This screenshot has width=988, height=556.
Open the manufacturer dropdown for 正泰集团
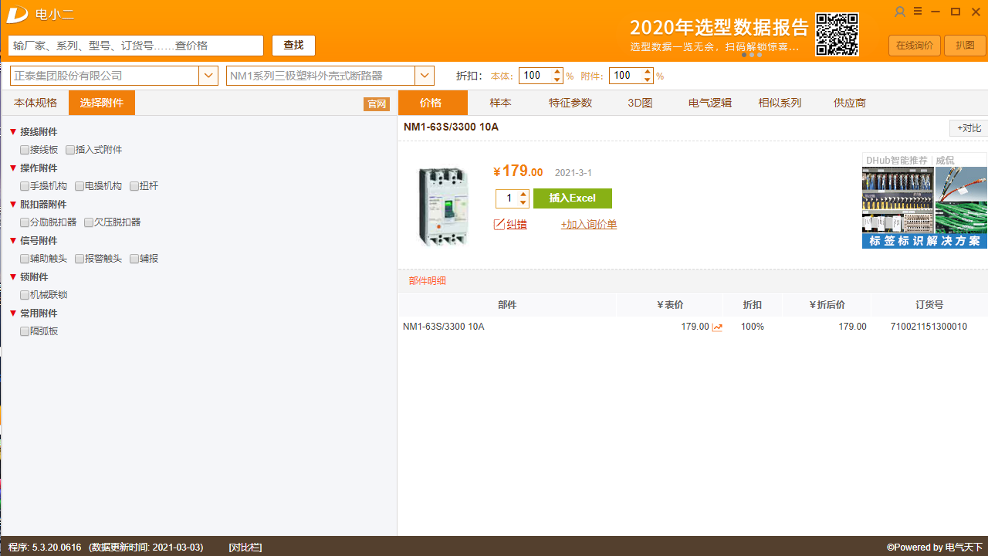click(x=208, y=75)
